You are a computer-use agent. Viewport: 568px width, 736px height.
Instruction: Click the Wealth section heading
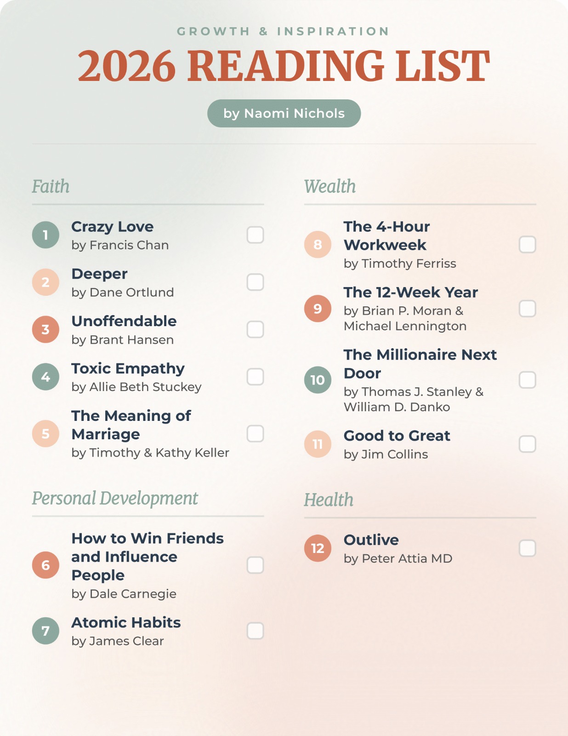click(x=330, y=187)
